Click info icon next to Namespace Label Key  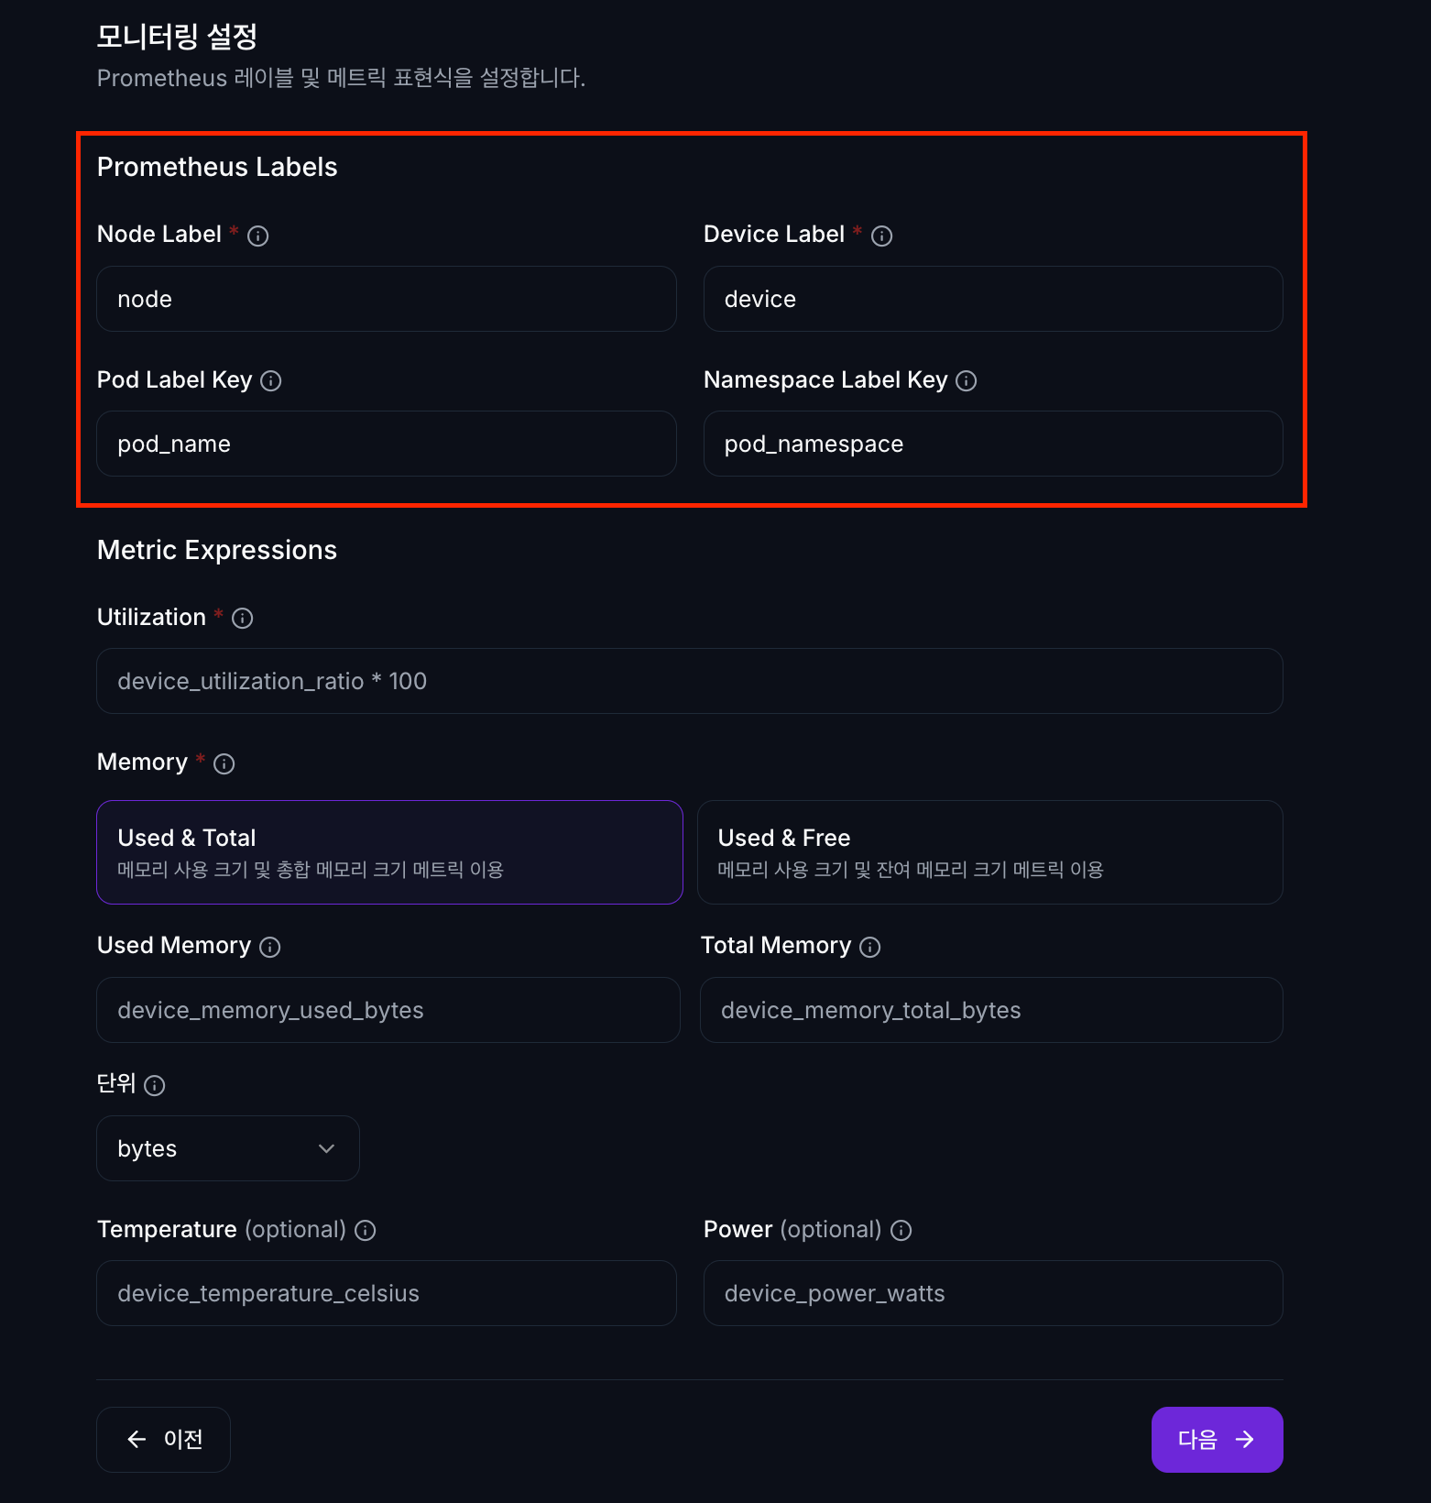tap(967, 380)
